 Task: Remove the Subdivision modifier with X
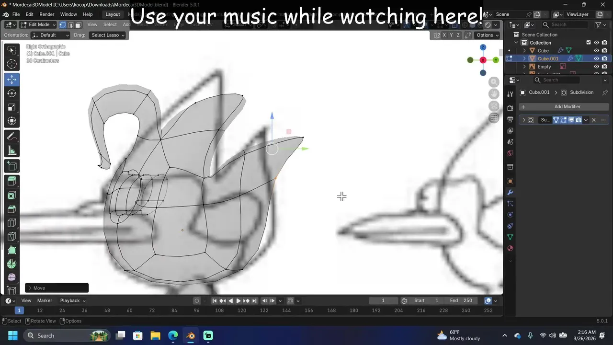(593, 120)
